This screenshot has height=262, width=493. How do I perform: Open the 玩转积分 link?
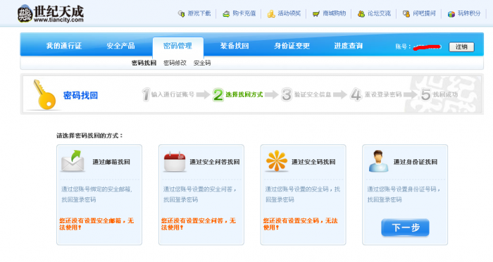[x=469, y=13]
